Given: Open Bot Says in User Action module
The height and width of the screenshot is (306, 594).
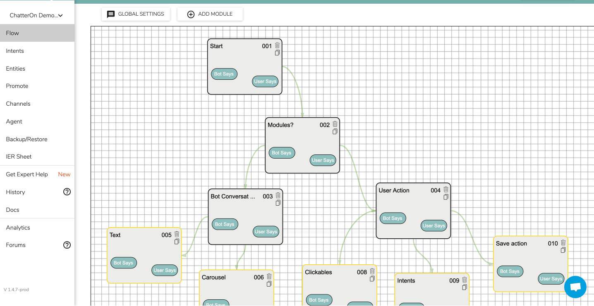Looking at the screenshot, I should coord(393,218).
